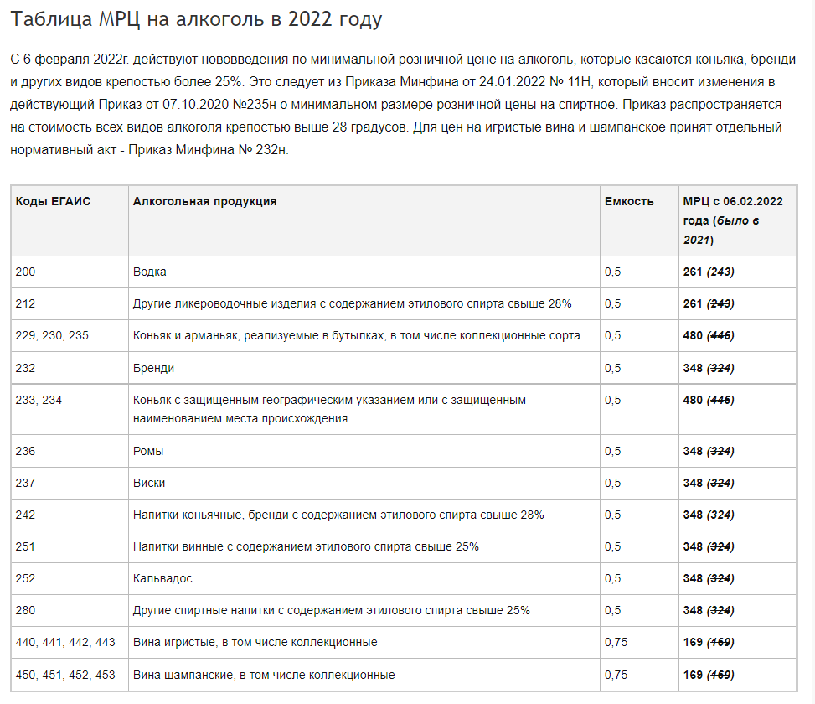Select price '348 (324)' in the 280 row

738,610
